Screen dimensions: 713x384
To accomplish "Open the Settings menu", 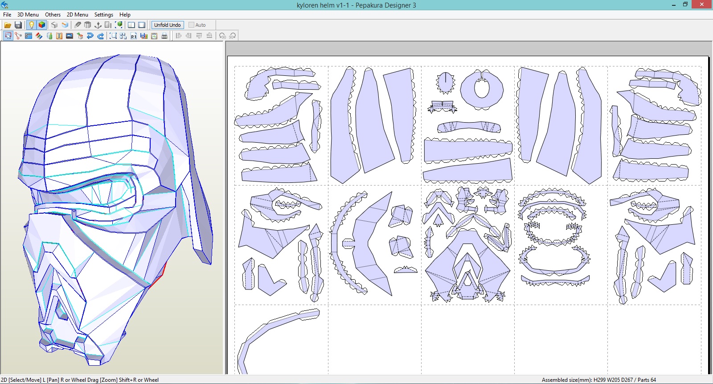I will coord(104,14).
